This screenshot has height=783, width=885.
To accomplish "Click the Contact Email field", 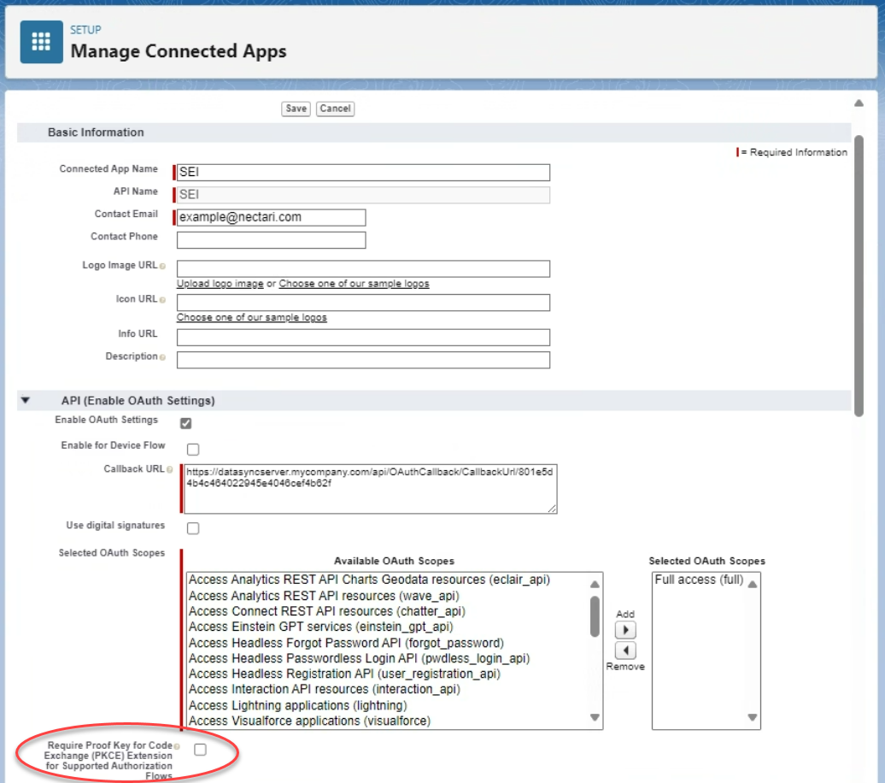I will (271, 217).
